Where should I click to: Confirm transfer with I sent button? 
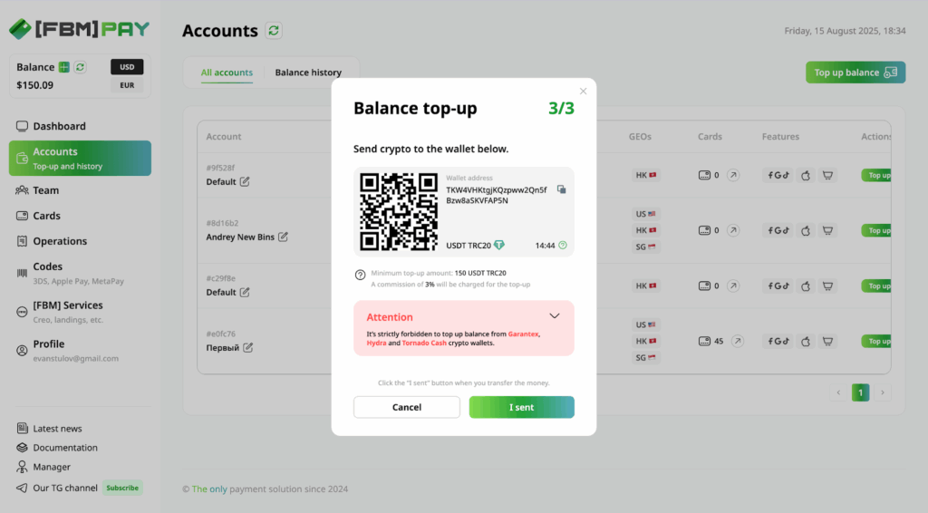pyautogui.click(x=521, y=407)
